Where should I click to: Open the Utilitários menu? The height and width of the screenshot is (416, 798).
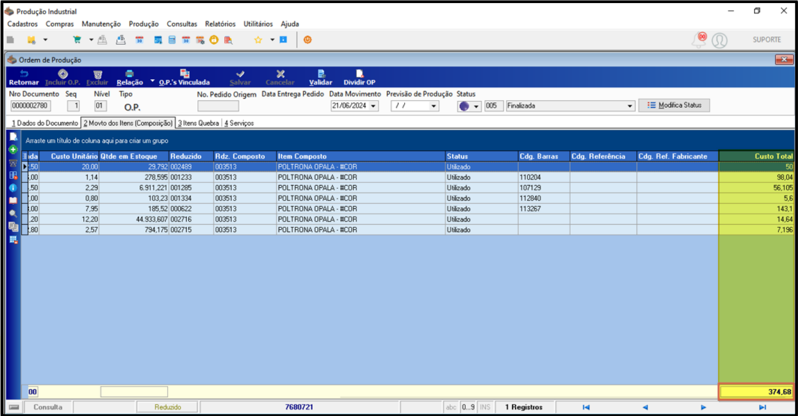pos(258,24)
